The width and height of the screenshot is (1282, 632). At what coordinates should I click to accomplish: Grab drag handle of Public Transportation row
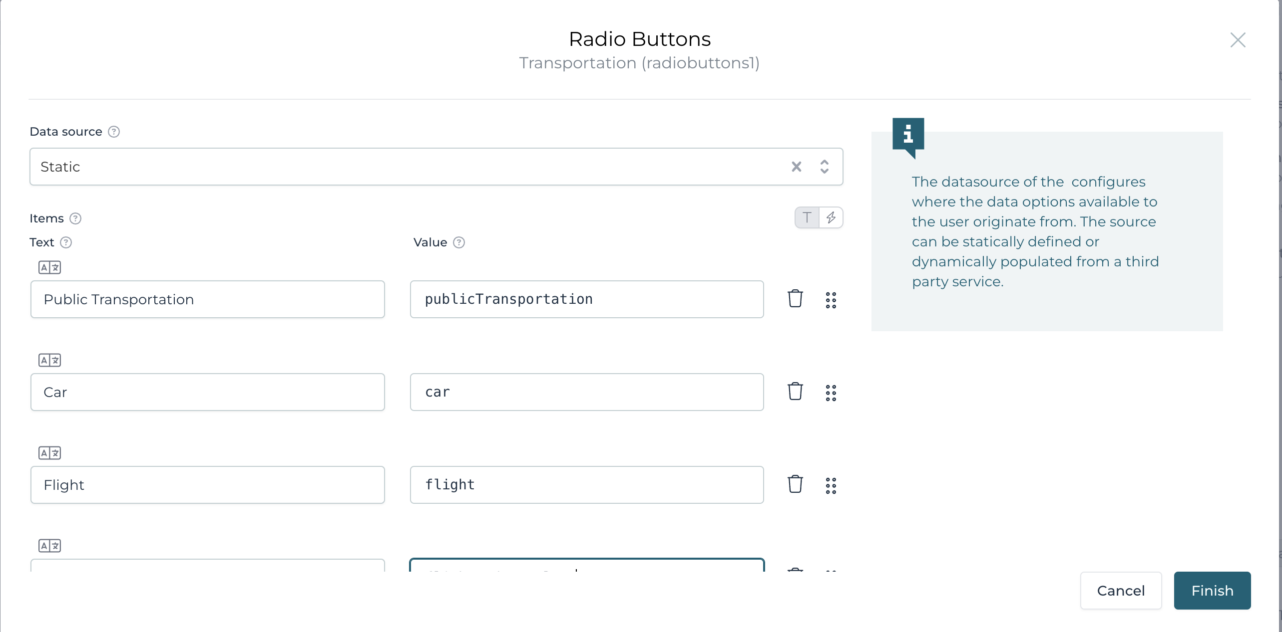click(831, 300)
